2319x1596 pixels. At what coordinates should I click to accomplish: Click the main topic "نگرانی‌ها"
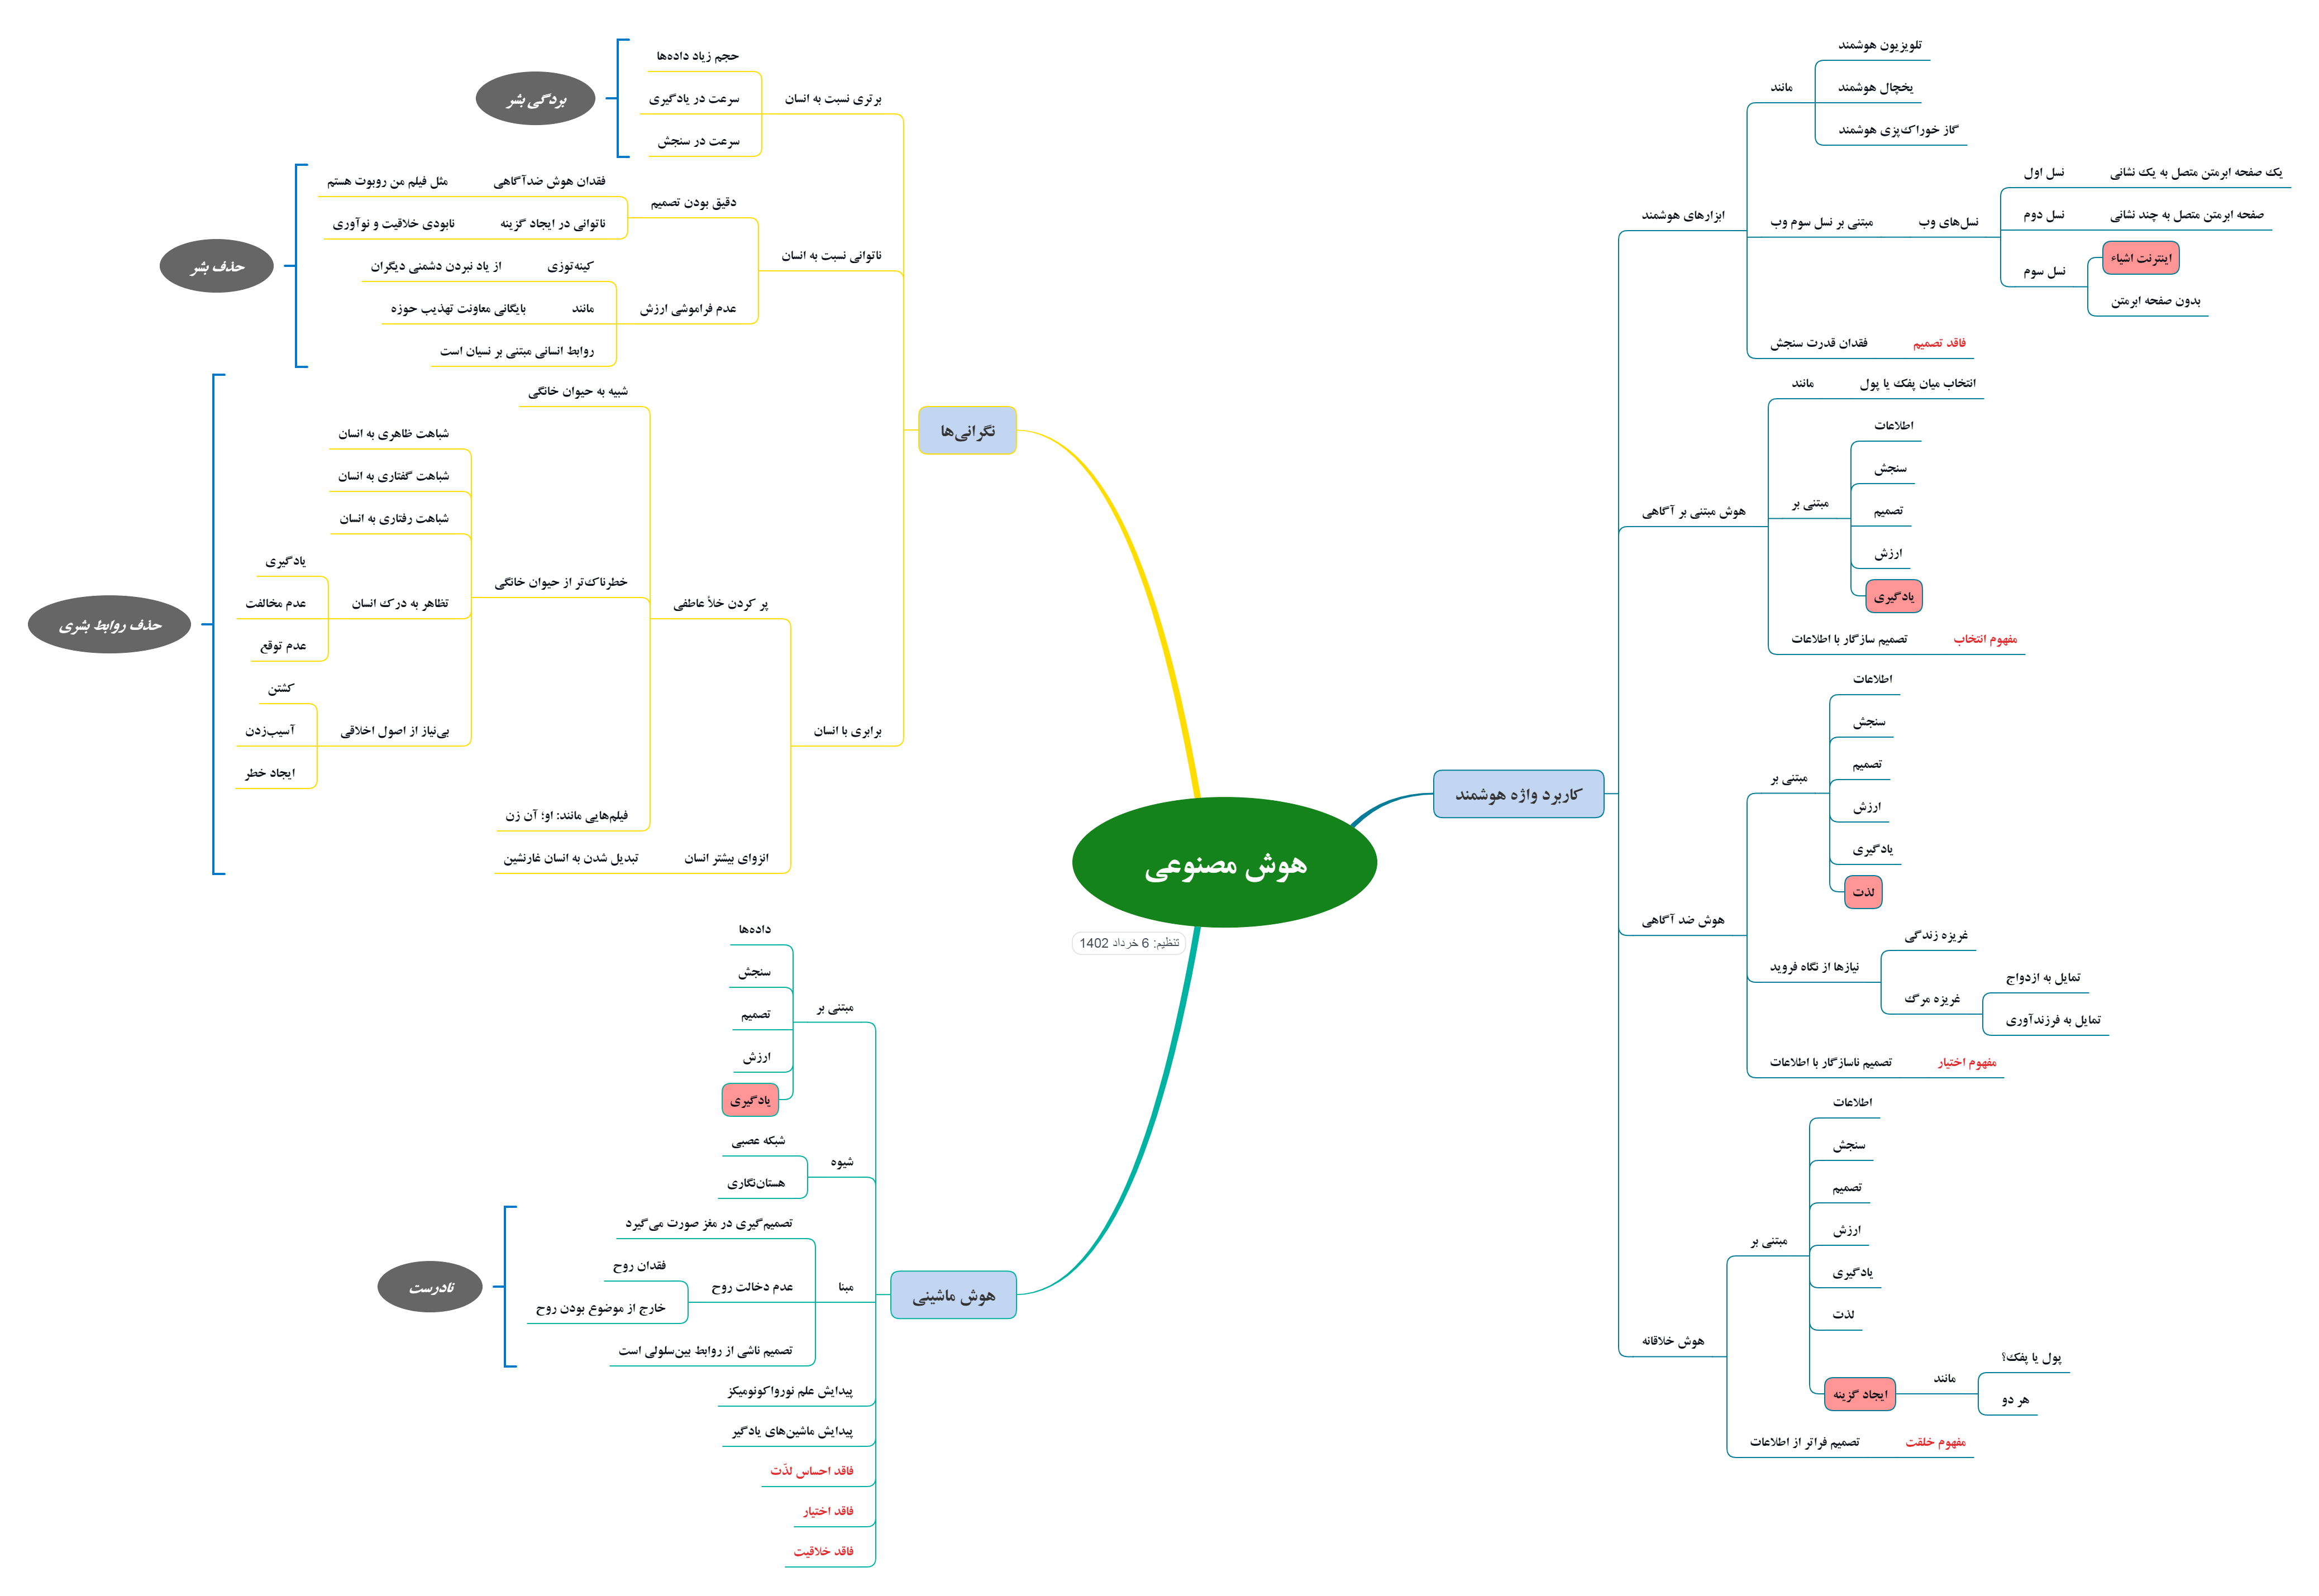[x=967, y=431]
